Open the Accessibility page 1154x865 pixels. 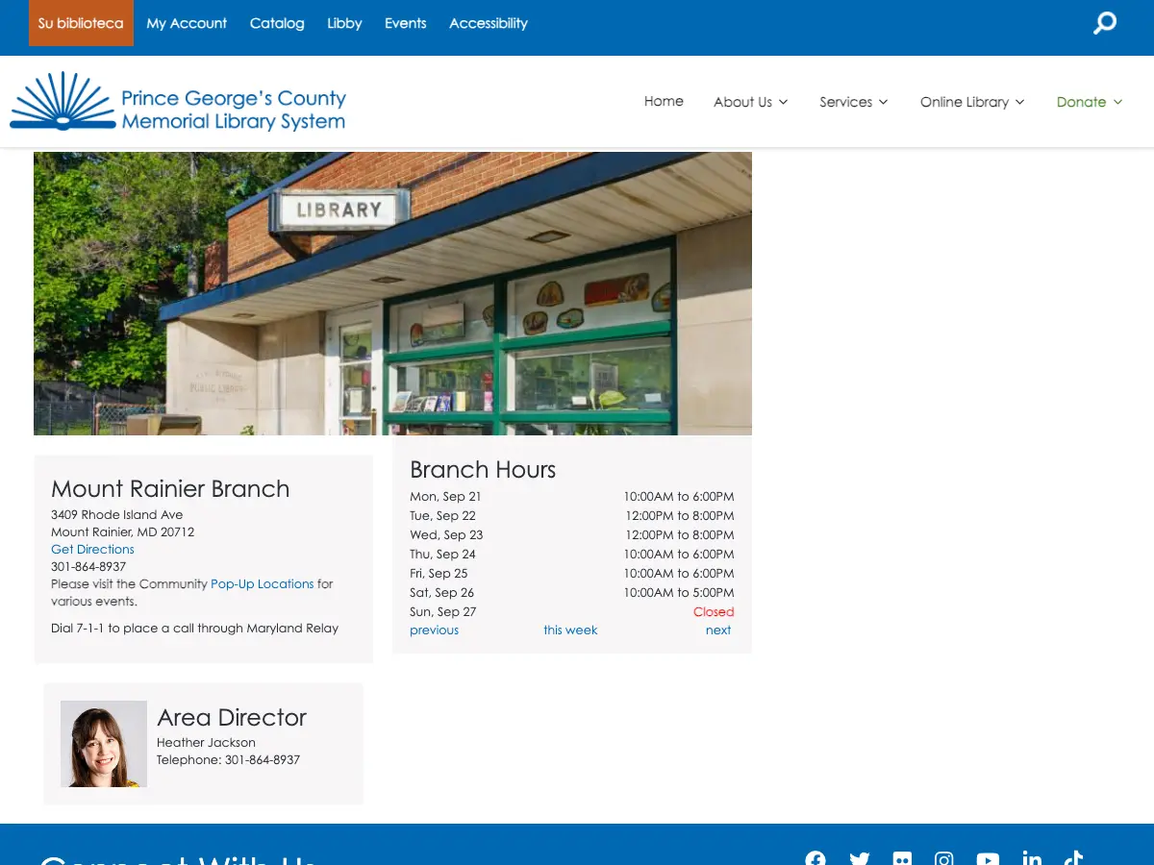pyautogui.click(x=489, y=23)
